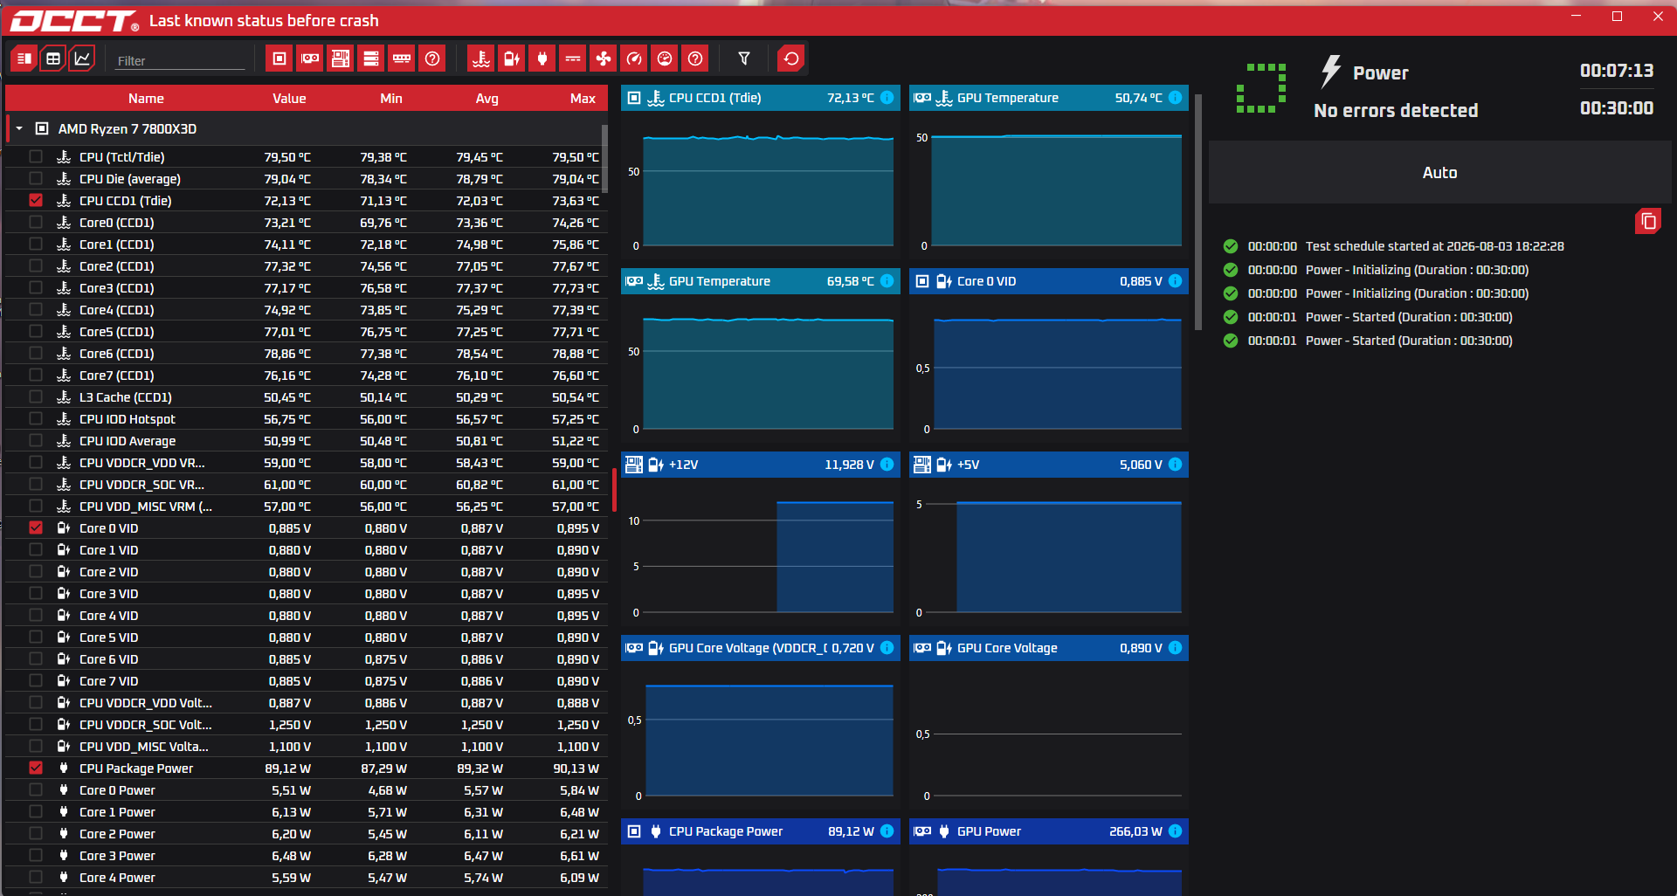Check the Core 7 VID sensor box
The height and width of the screenshot is (896, 1677).
[x=36, y=680]
